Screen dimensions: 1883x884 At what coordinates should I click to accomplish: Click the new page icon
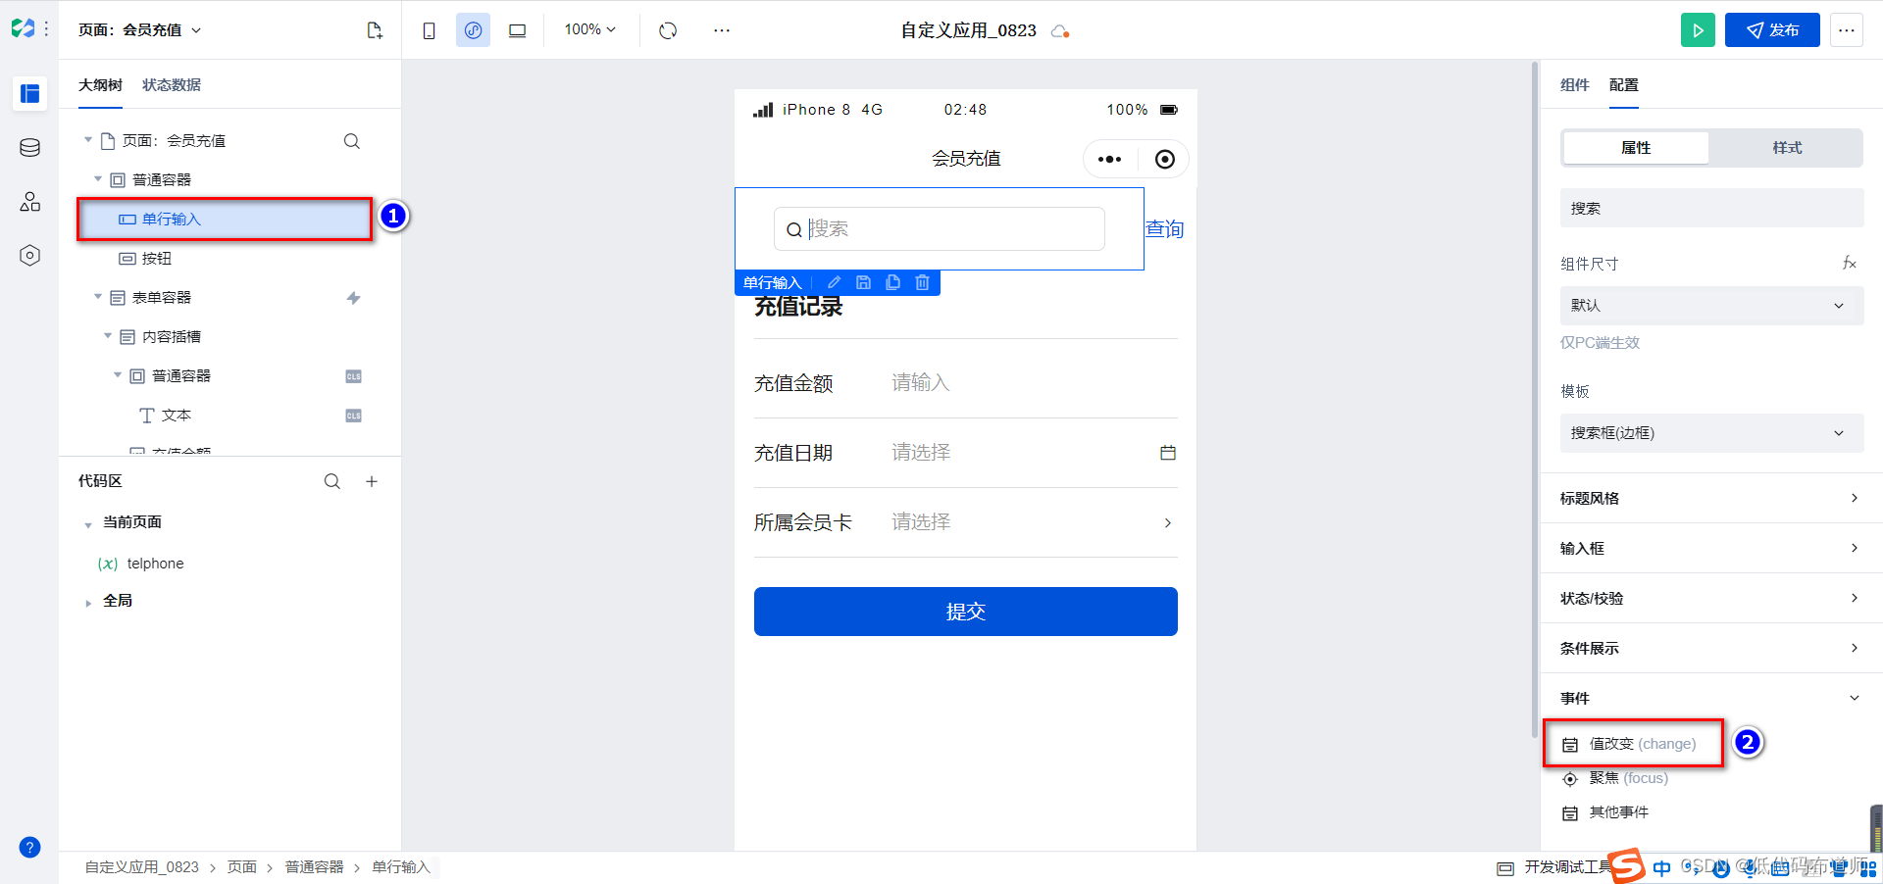[x=375, y=30]
